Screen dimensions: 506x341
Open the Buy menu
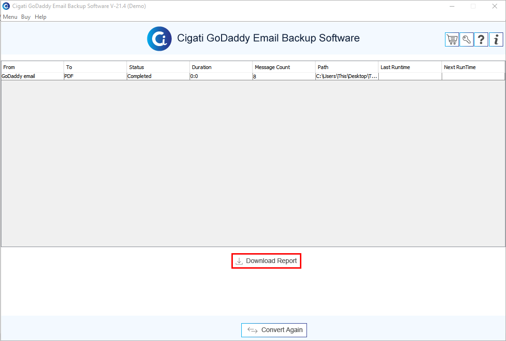(26, 17)
